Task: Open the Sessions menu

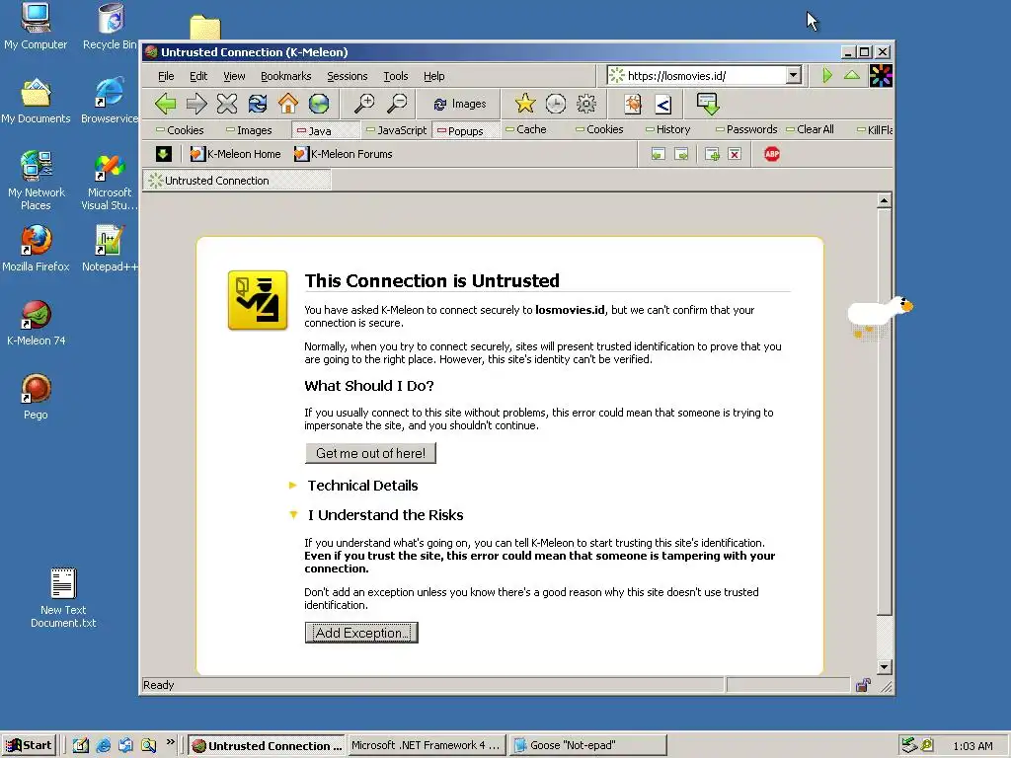Action: (x=347, y=76)
